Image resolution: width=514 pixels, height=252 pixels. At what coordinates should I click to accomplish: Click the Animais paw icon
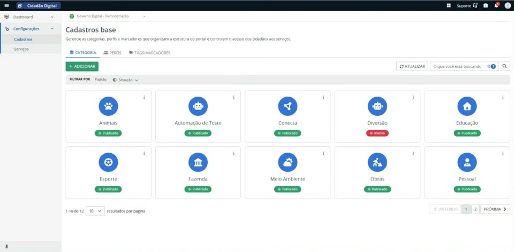pyautogui.click(x=109, y=106)
